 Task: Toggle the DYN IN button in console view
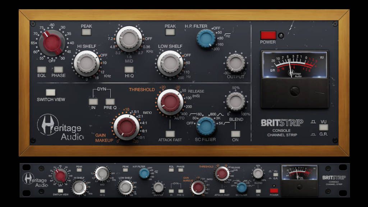tap(93, 101)
